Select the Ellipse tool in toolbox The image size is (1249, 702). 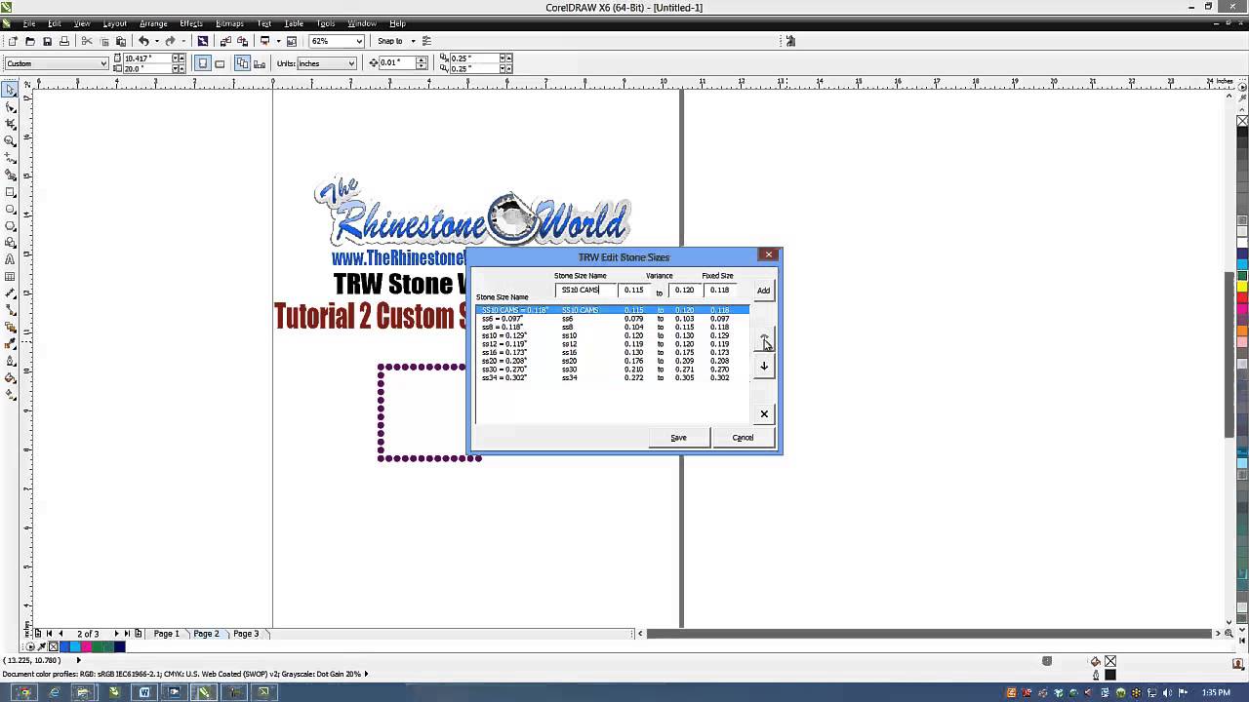click(10, 209)
